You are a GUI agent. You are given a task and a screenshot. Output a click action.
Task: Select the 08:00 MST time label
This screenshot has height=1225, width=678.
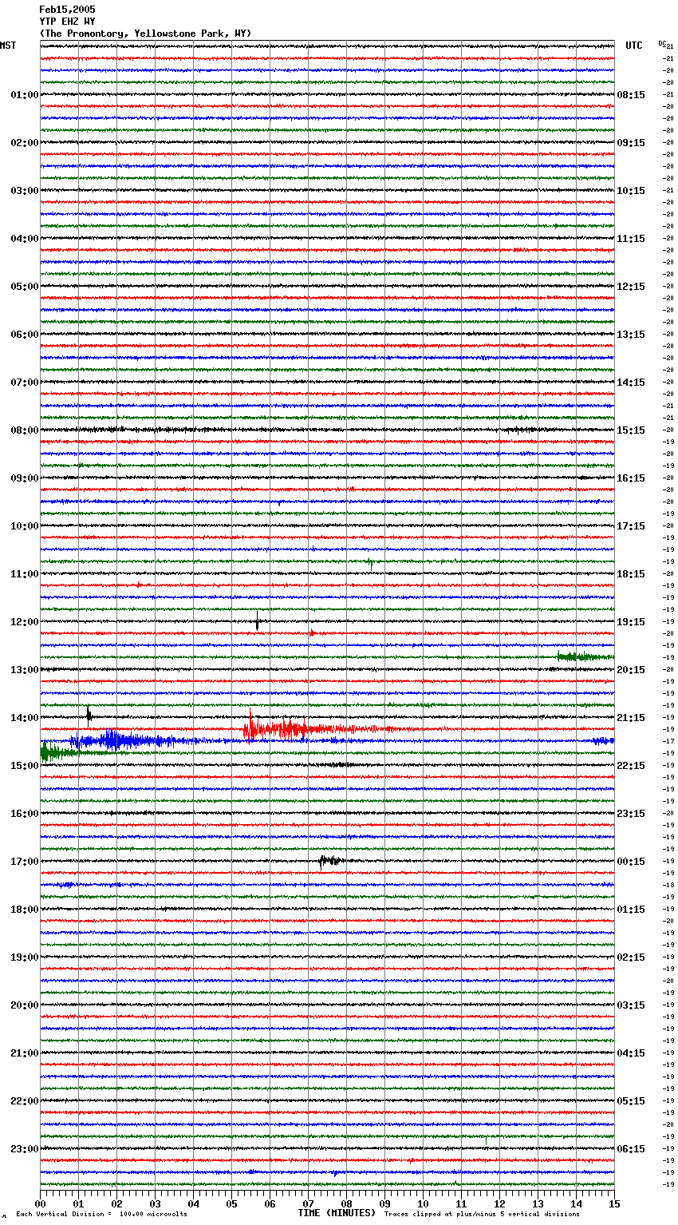click(x=24, y=430)
